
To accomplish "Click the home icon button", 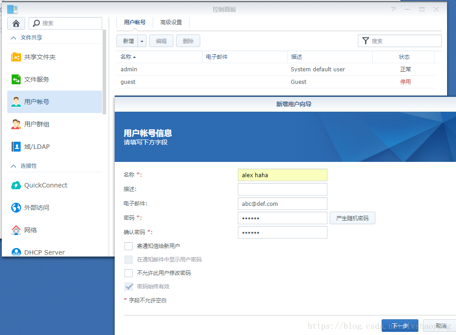I will pyautogui.click(x=16, y=23).
